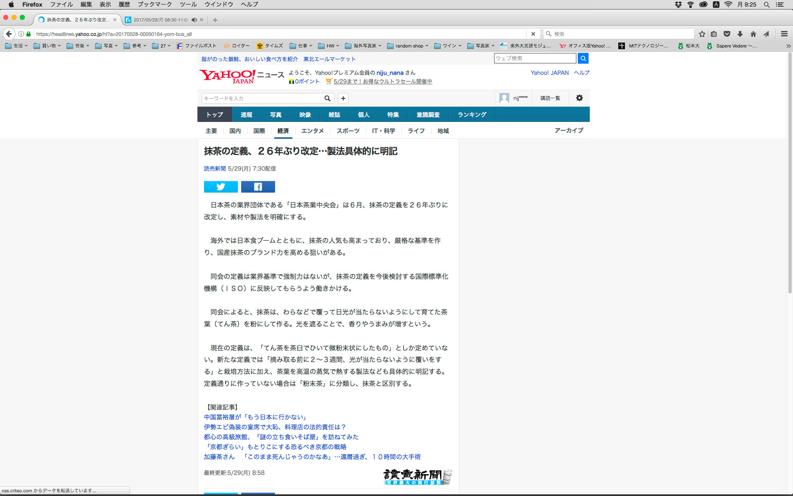Click the Twitter share button

click(221, 187)
